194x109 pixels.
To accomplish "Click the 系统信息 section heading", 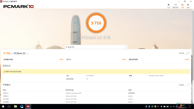I will point(7,66).
